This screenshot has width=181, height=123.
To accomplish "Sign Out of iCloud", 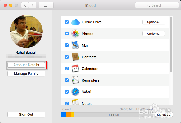I will click(26, 114).
